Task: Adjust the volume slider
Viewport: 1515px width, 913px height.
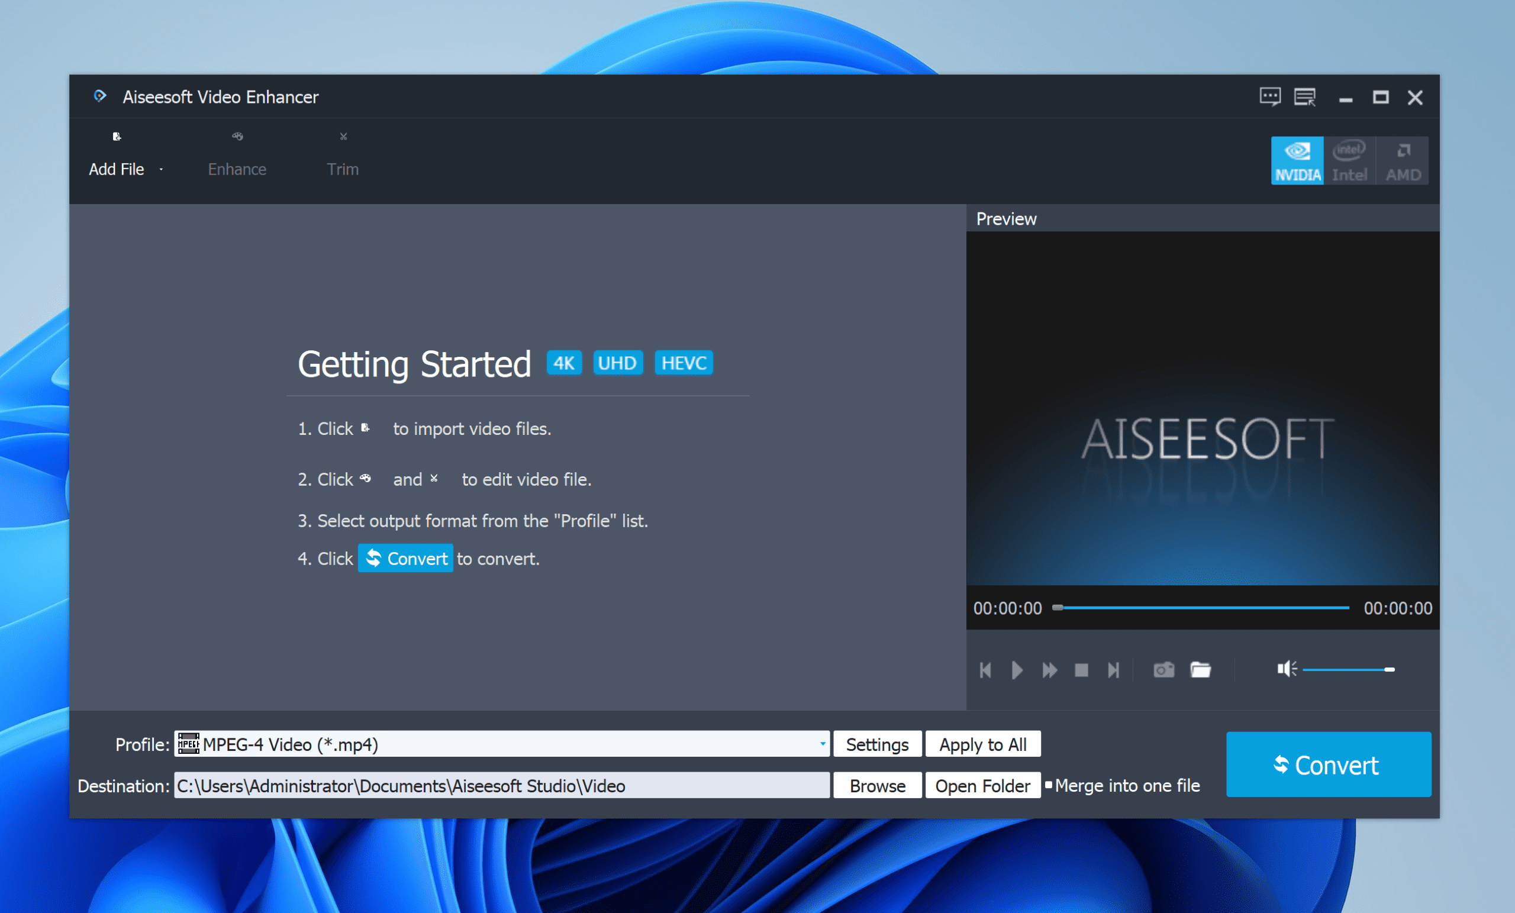Action: (1348, 670)
